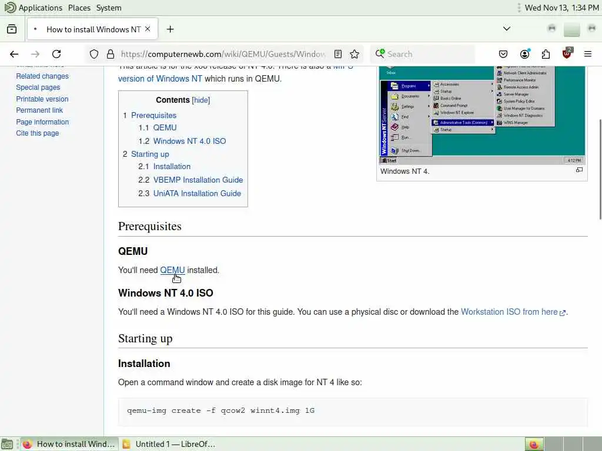Open a new browser tab
Screen dimensions: 602x451
coord(170,29)
